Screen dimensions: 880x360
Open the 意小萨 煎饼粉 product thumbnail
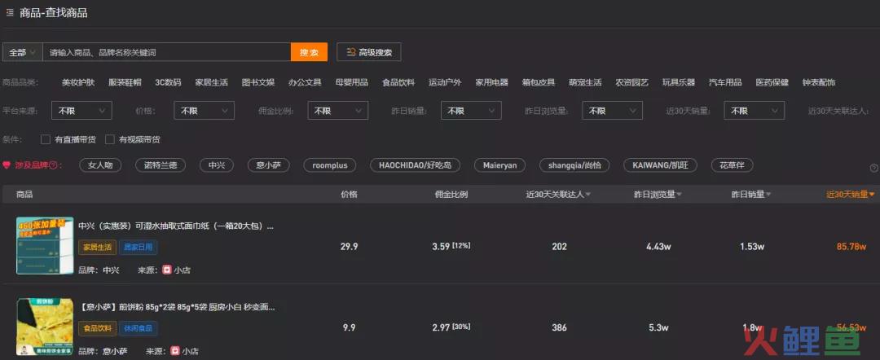coord(45,327)
